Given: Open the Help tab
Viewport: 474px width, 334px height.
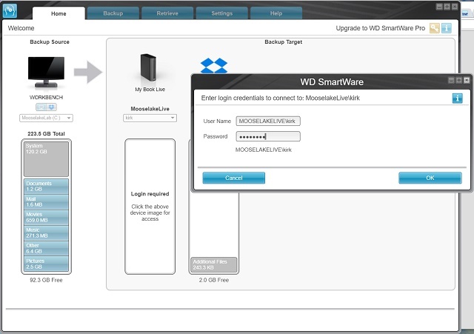Looking at the screenshot, I should click(x=276, y=13).
